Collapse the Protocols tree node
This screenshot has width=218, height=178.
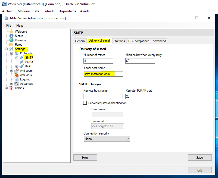[11, 53]
